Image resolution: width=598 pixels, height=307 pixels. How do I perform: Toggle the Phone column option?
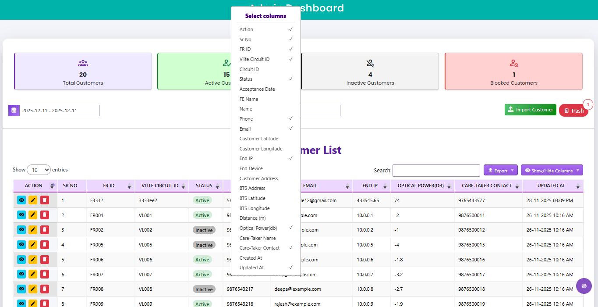266,119
